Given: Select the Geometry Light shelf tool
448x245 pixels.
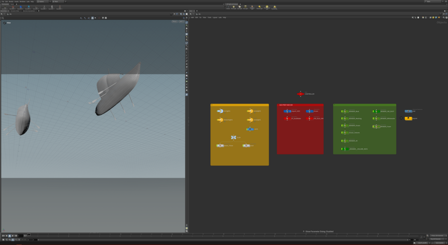Looking at the screenshot, I should pos(252,7).
